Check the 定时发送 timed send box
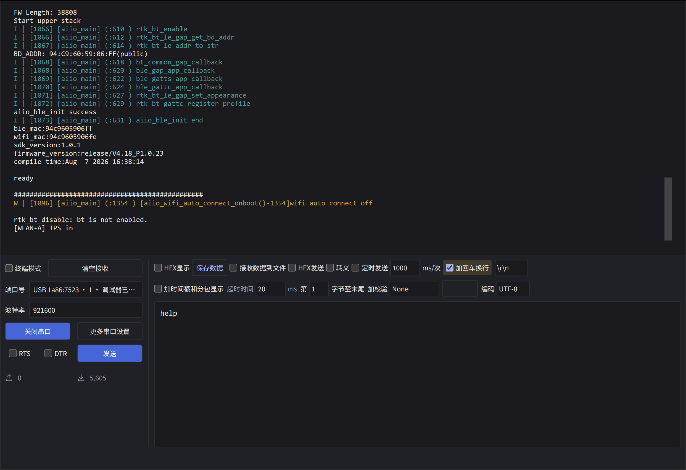The height and width of the screenshot is (470, 686). point(355,268)
